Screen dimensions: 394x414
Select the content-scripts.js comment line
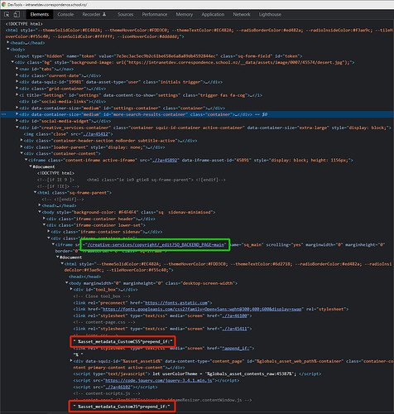coord(107,393)
